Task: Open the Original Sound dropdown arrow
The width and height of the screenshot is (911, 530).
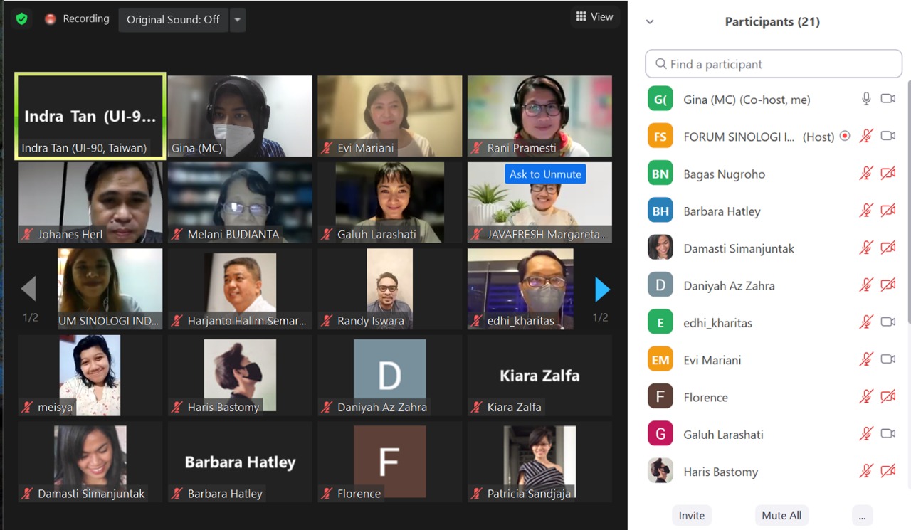Action: point(238,20)
